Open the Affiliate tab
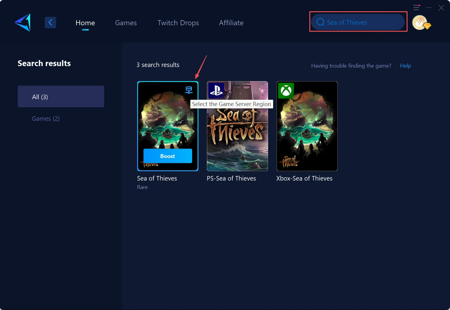 tap(231, 23)
